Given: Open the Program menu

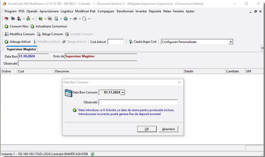Looking at the screenshot, I should [x=11, y=11].
